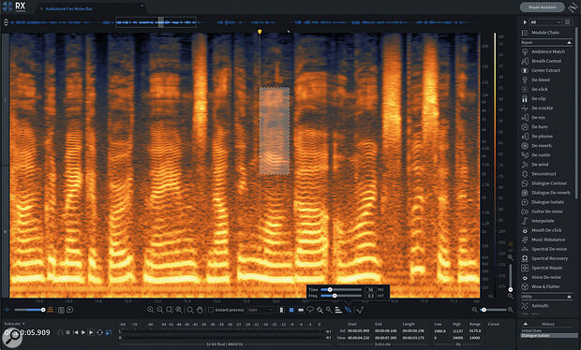Select the time selection tool

click(281, 310)
